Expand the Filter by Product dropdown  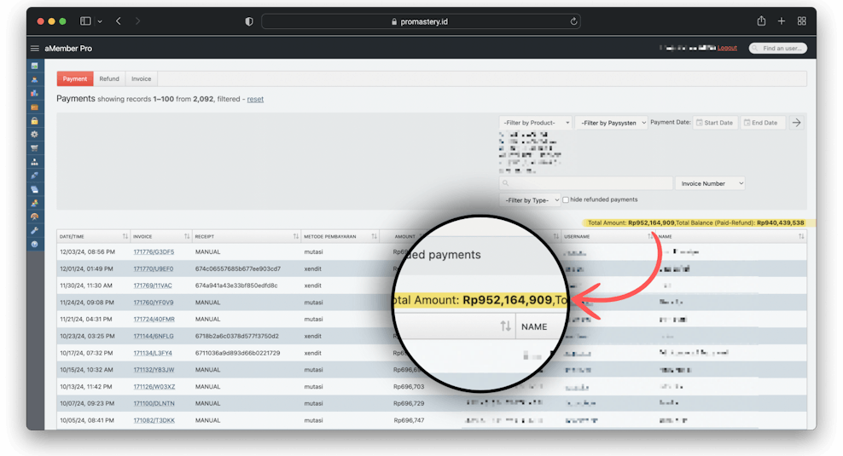pyautogui.click(x=536, y=123)
